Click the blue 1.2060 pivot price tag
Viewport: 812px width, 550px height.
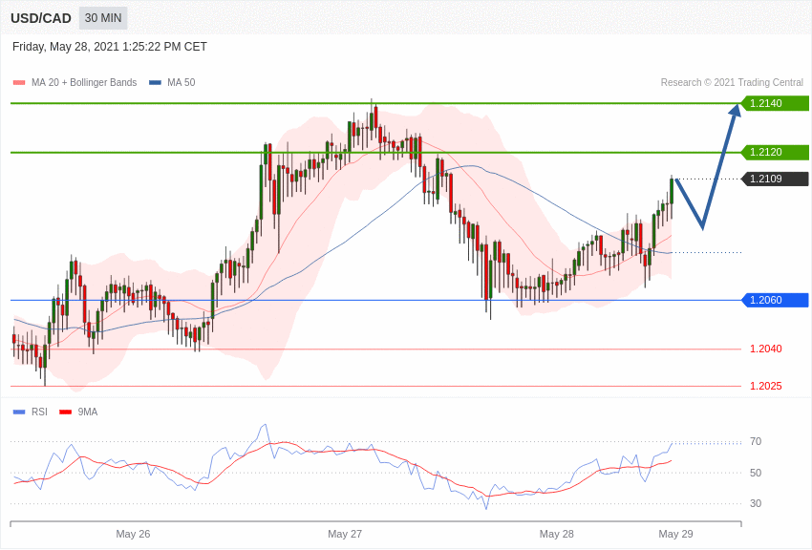[775, 300]
